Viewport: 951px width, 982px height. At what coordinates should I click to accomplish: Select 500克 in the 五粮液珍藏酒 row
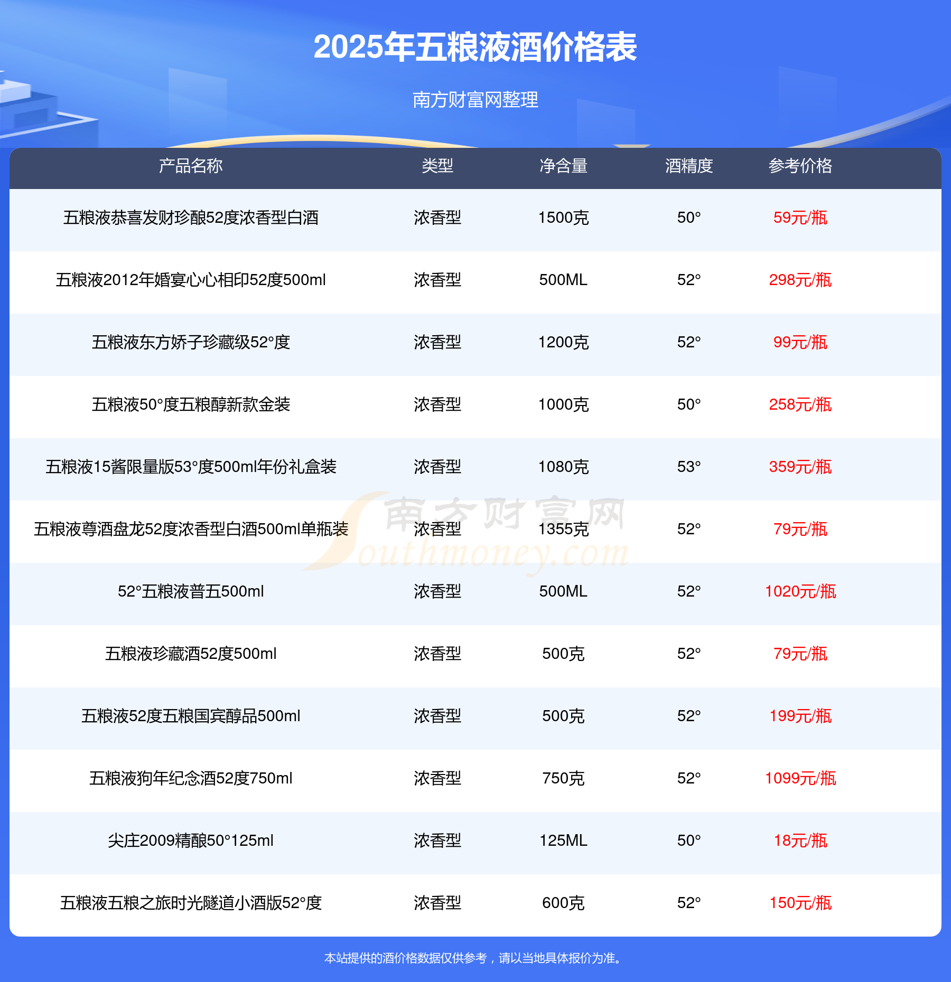563,654
